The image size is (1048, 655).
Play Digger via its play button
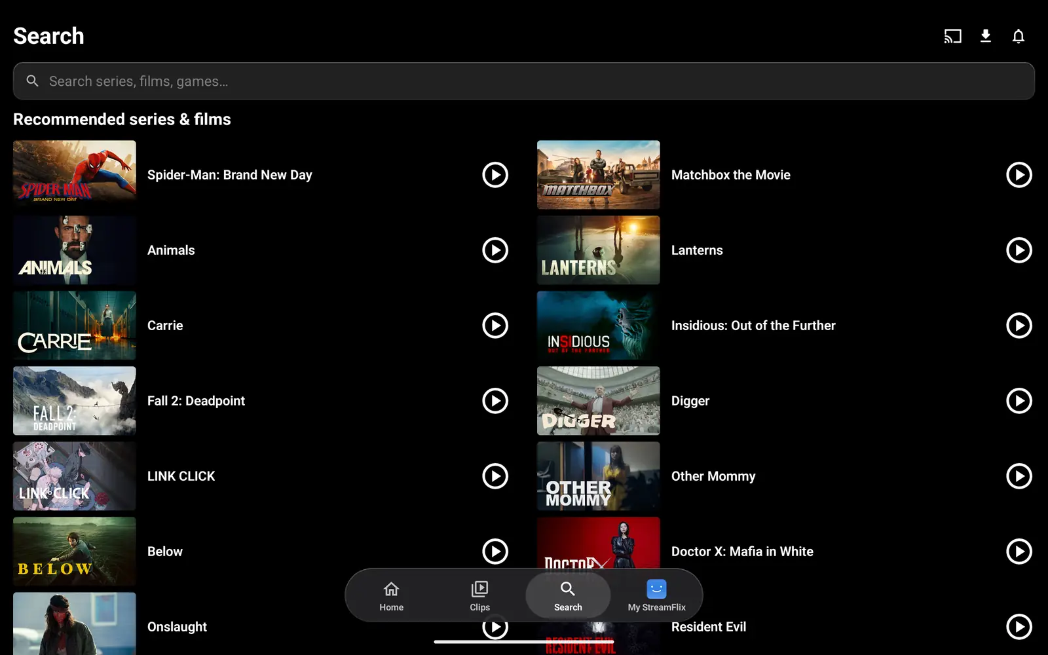(1019, 401)
